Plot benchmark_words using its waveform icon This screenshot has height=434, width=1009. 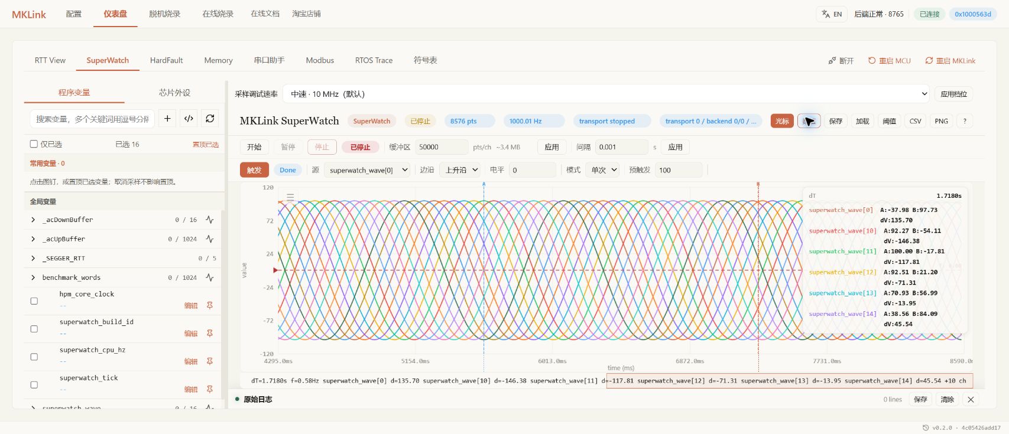[x=210, y=278]
